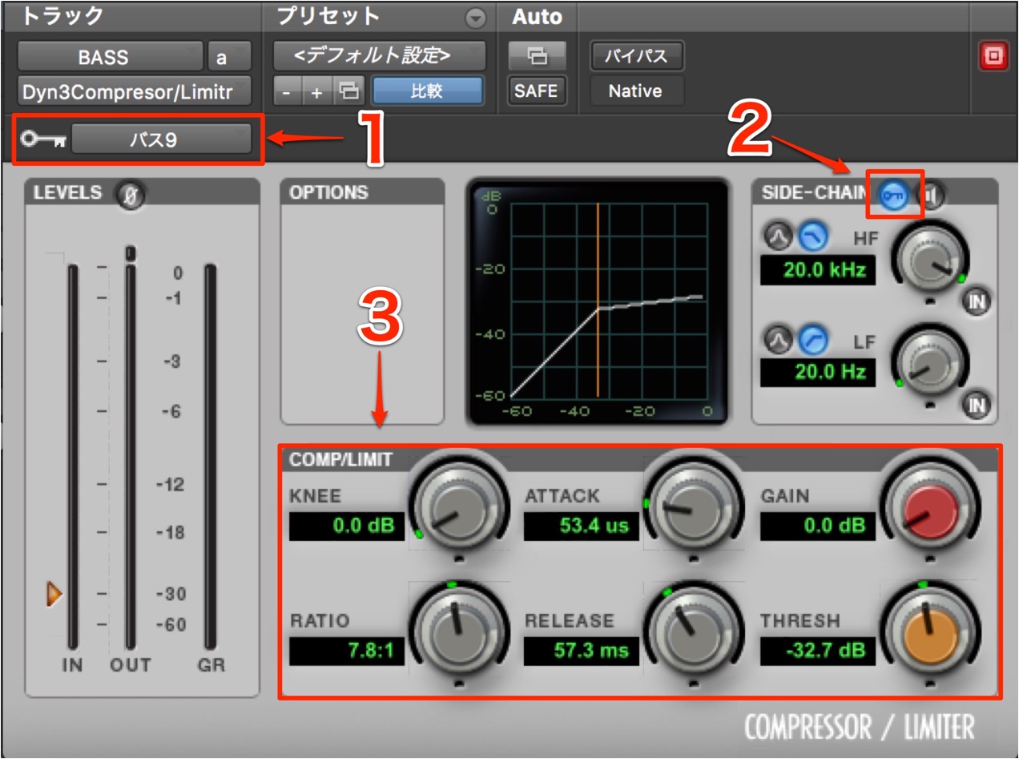
Task: Toggle the LF filter IN button
Action: [977, 405]
